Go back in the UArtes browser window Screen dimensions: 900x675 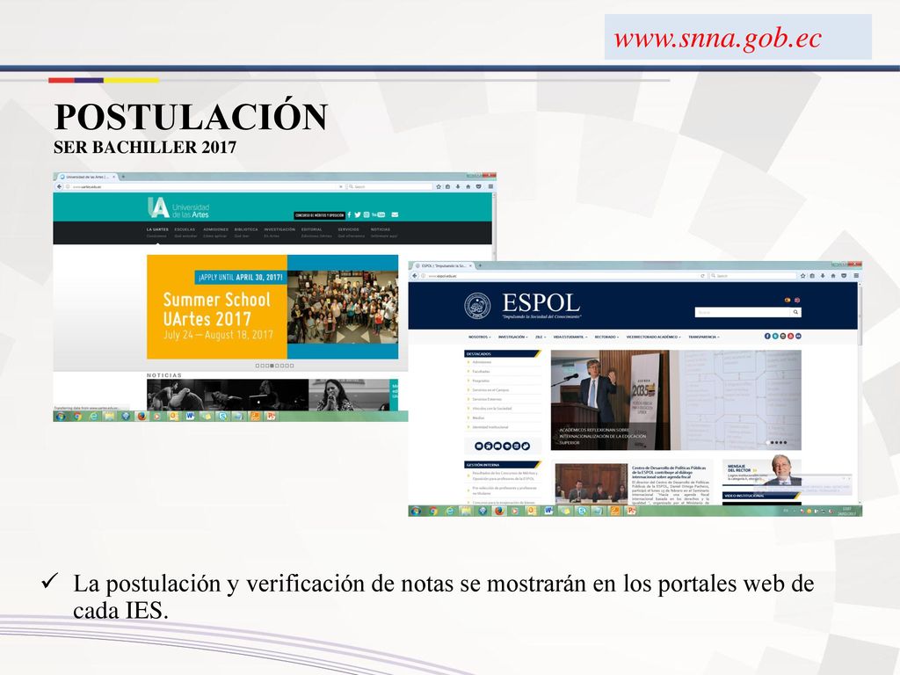point(59,186)
